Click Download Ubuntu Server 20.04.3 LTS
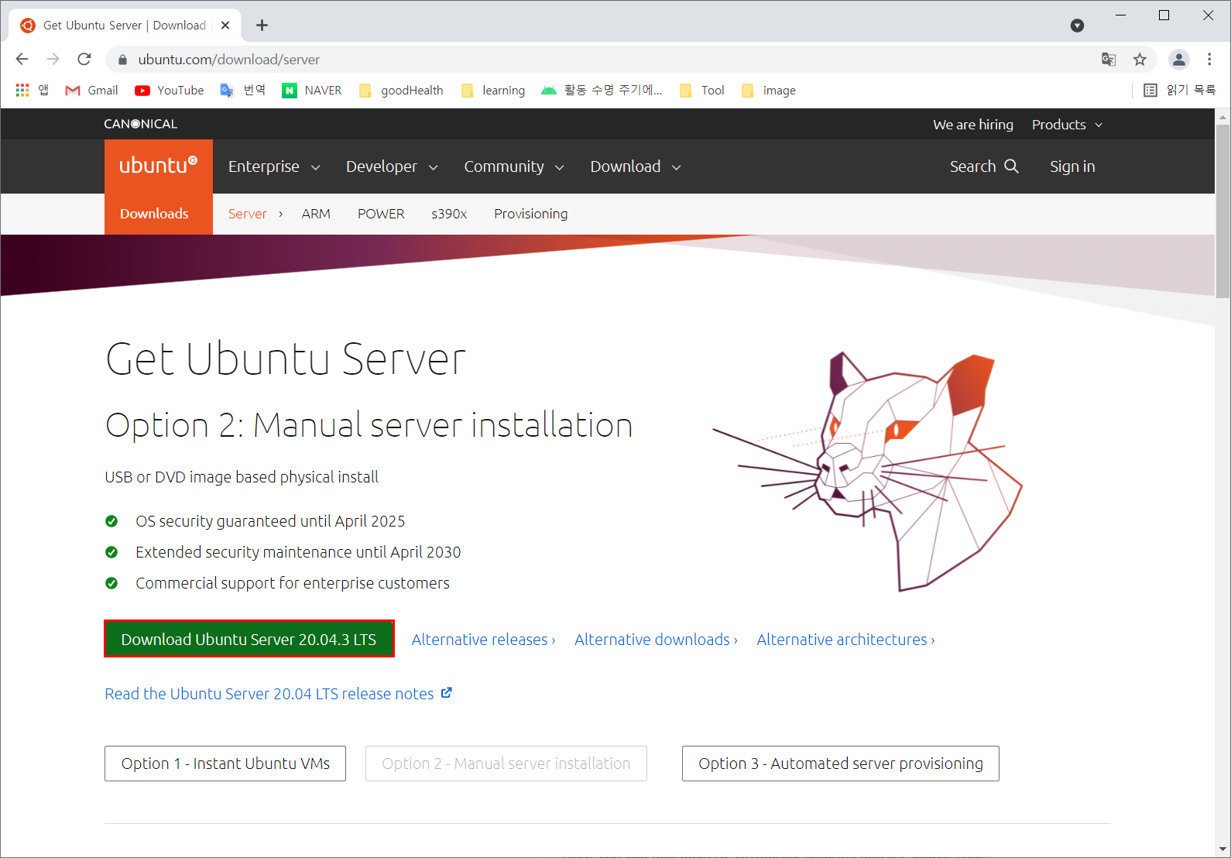The image size is (1231, 858). click(x=249, y=639)
